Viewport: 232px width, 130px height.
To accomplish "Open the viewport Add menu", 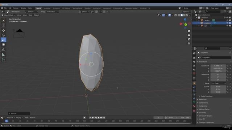I will pos(30,15).
